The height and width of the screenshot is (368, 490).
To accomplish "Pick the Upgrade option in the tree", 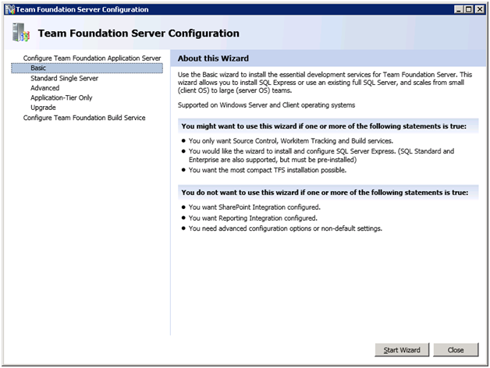I will click(x=43, y=108).
